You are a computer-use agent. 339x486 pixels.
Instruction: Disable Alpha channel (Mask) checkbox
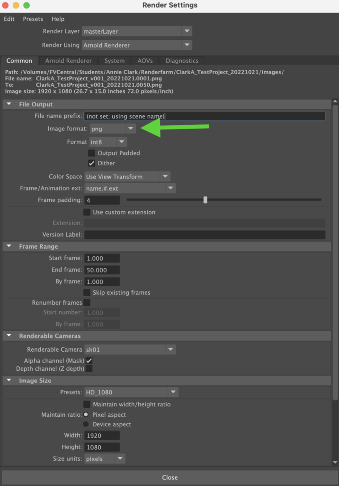coord(89,361)
